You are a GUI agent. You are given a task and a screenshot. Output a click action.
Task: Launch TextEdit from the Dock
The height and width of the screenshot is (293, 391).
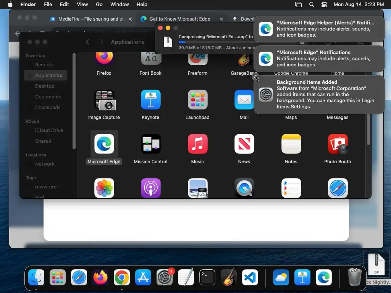click(x=186, y=277)
